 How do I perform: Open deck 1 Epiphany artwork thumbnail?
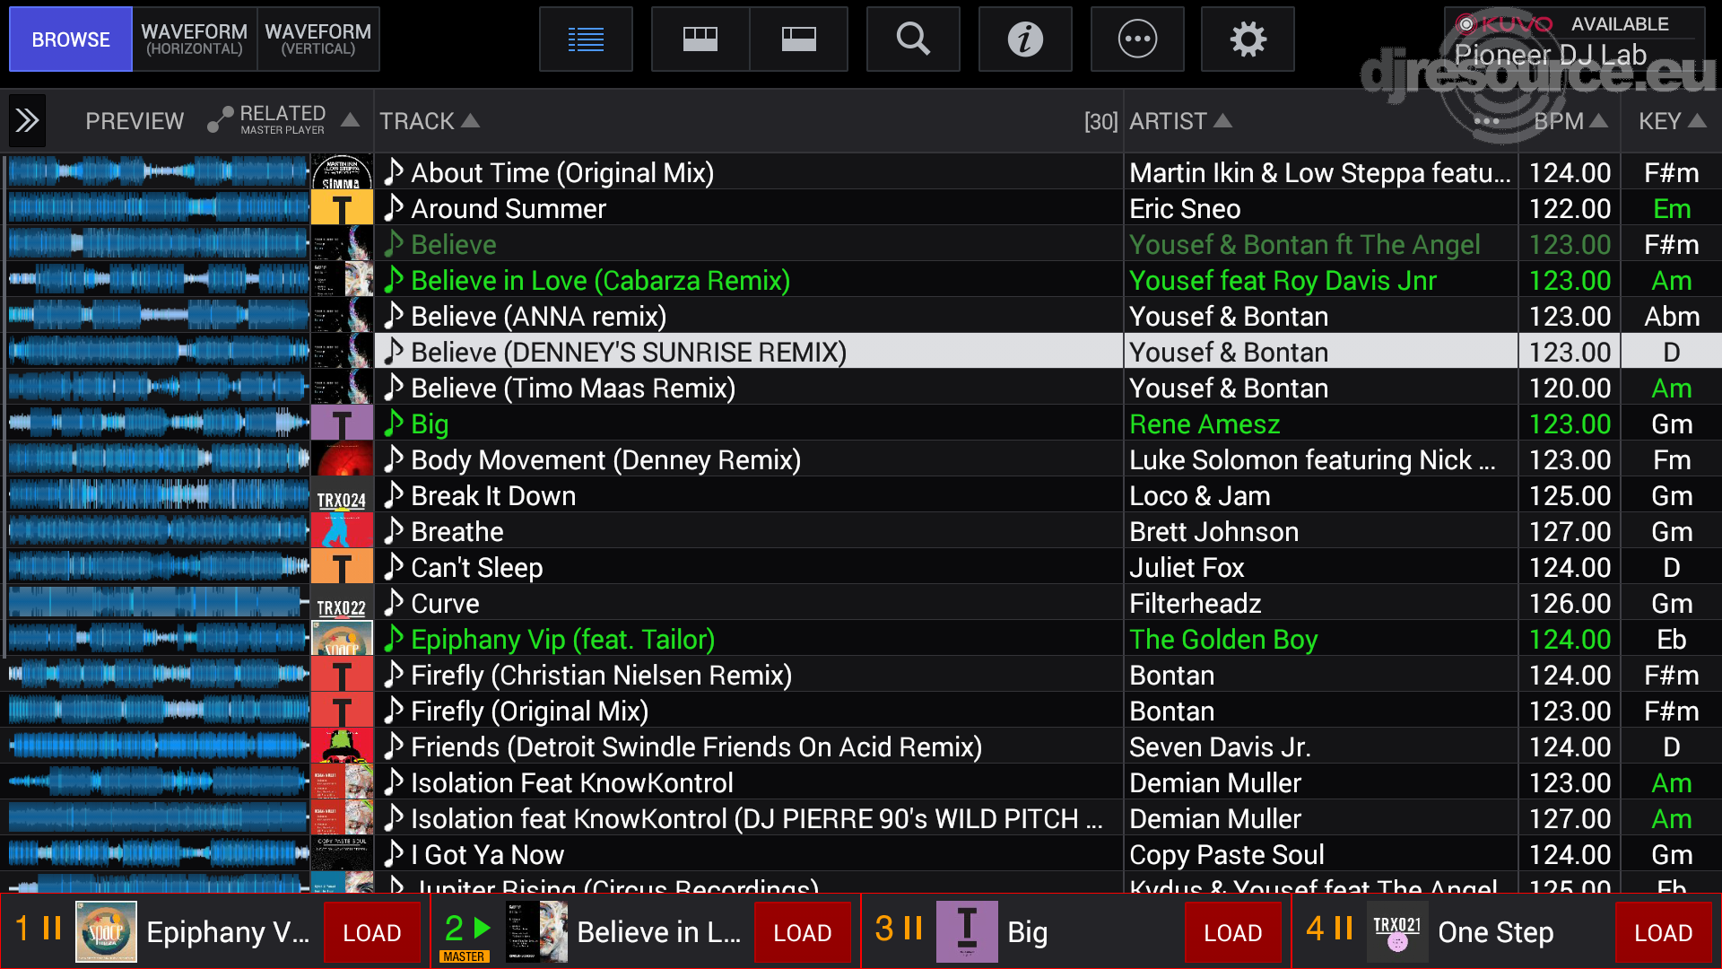coord(106,932)
